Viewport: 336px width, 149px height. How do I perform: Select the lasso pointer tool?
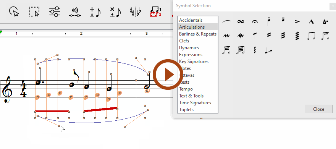coord(14,11)
